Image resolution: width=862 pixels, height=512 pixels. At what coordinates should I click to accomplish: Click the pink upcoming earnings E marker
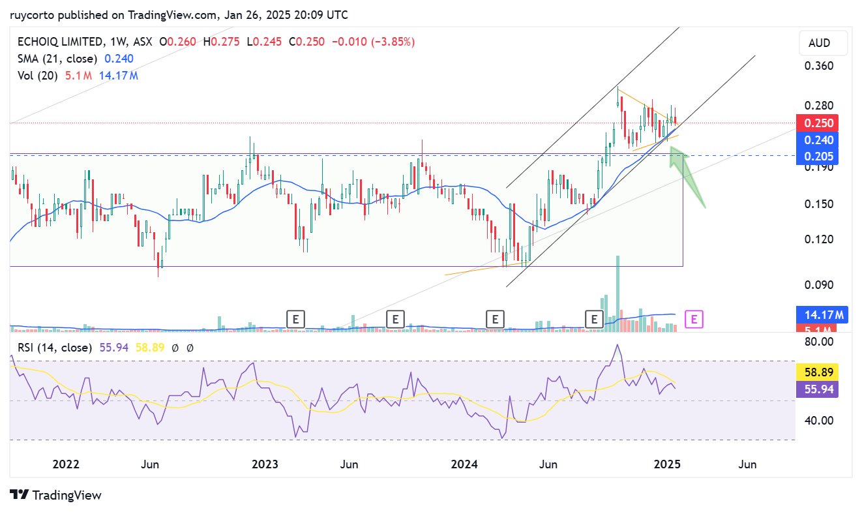pos(694,319)
